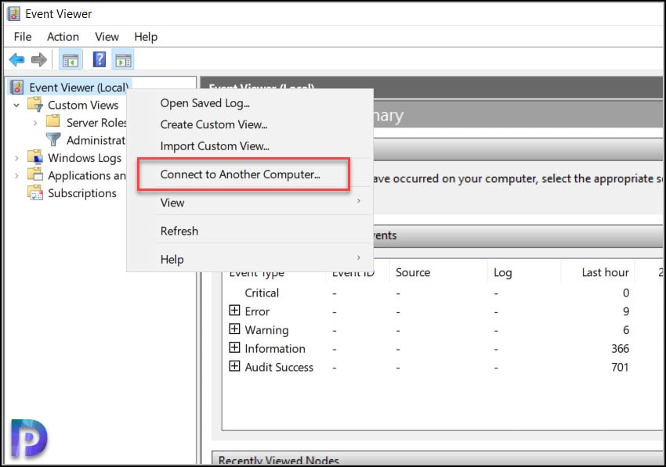Open the Help menu in menu bar
Image resolution: width=666 pixels, height=467 pixels.
pos(146,37)
